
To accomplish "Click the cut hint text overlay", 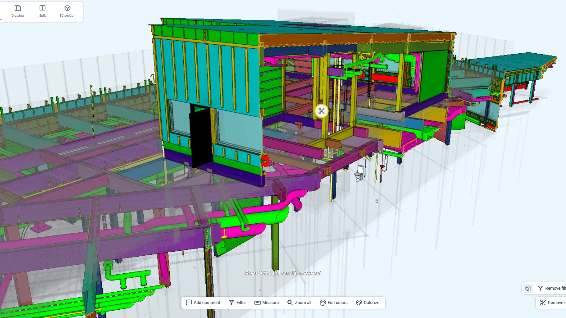I will coord(283,273).
